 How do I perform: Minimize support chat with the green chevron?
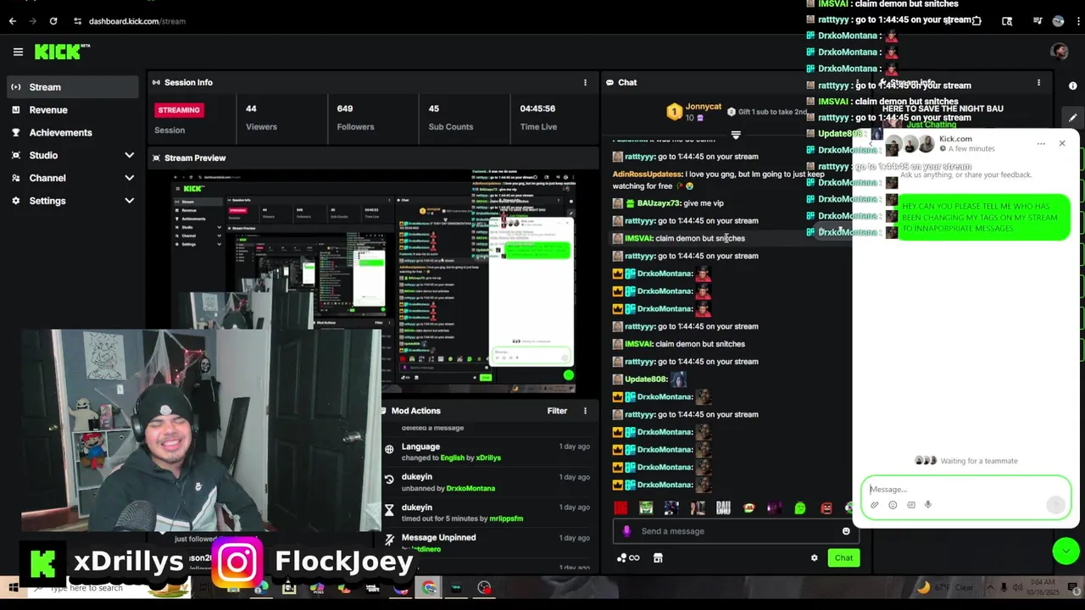(x=1066, y=551)
